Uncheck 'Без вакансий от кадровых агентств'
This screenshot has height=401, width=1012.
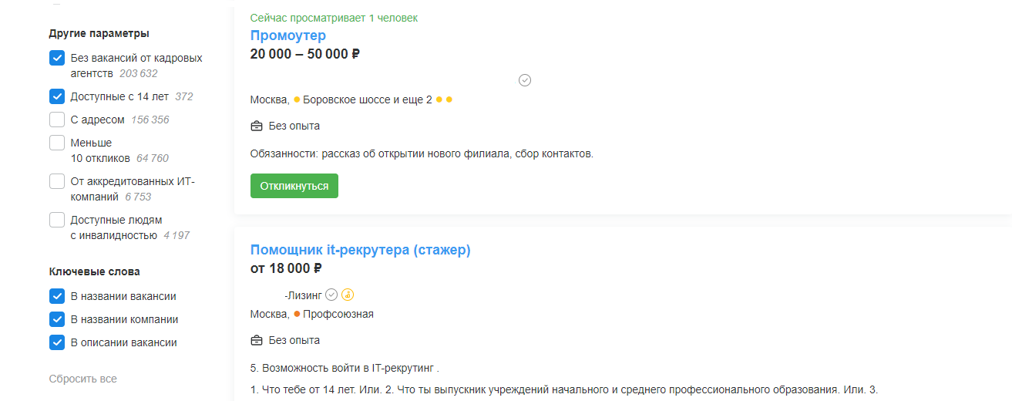coord(57,58)
